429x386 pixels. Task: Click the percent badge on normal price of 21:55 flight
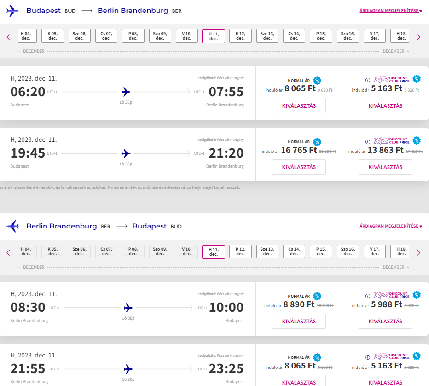317,357
